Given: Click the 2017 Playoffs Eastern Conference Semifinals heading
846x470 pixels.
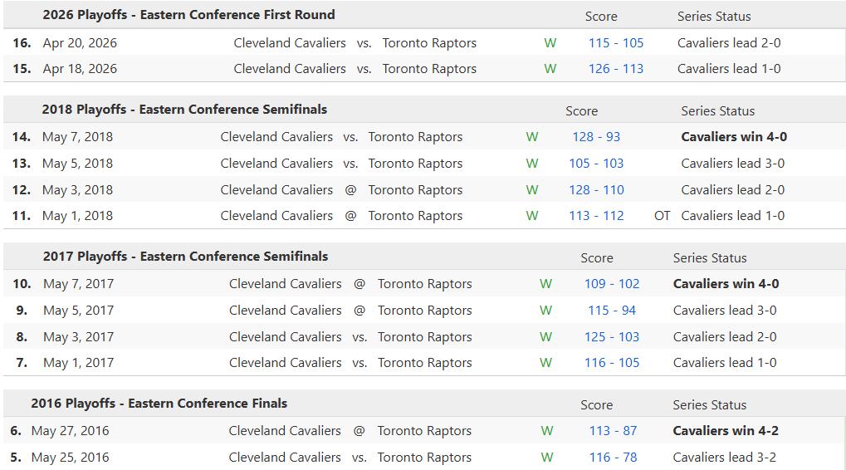Looking at the screenshot, I should tap(185, 257).
